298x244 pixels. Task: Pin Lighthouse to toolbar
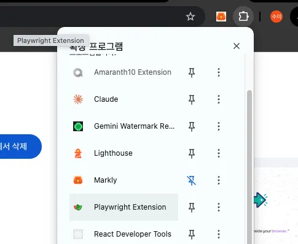tap(192, 153)
